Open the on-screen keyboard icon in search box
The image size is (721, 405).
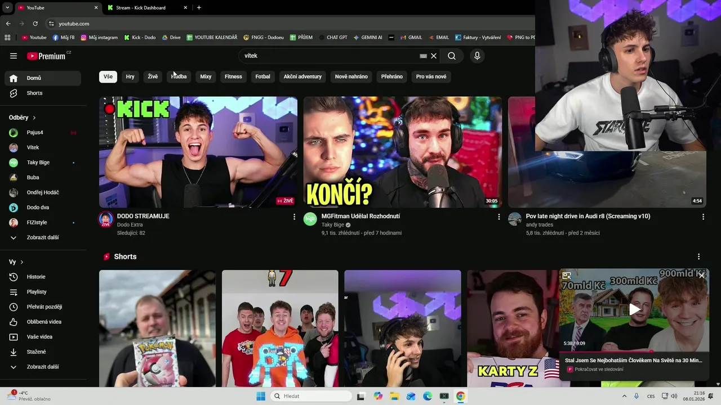point(423,56)
